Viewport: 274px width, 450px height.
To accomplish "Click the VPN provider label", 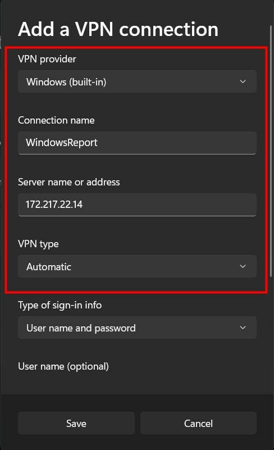I will tap(47, 59).
